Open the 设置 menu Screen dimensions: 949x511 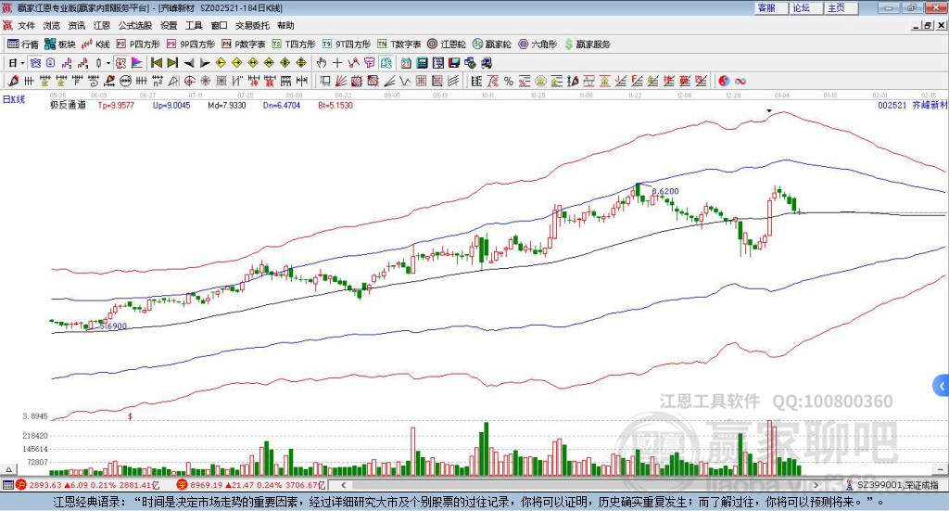(169, 25)
